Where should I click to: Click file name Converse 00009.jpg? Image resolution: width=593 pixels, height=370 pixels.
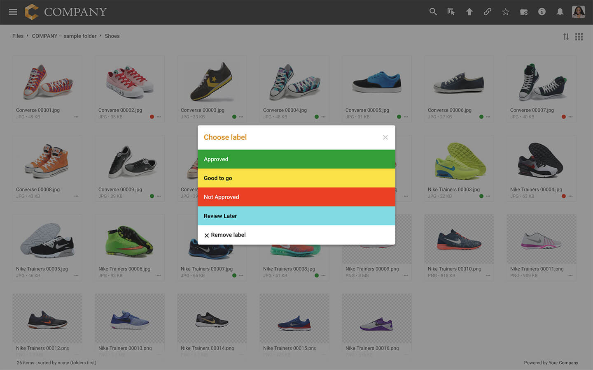point(120,190)
